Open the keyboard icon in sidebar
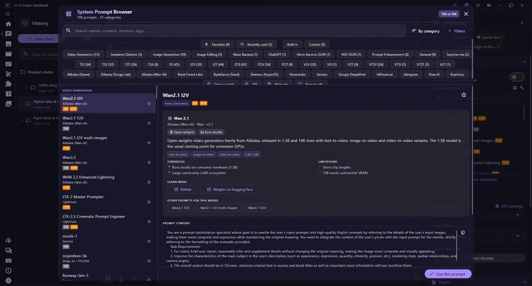This screenshot has height=286, width=532. pyautogui.click(x=8, y=260)
